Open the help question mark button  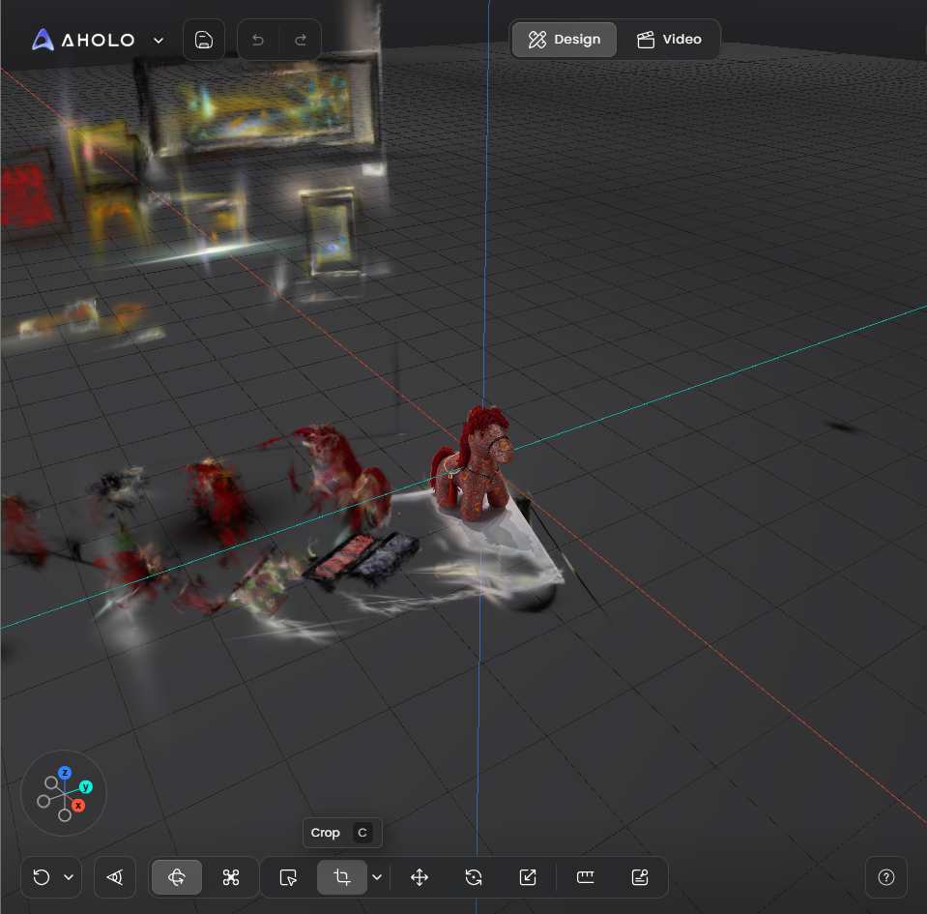[885, 876]
